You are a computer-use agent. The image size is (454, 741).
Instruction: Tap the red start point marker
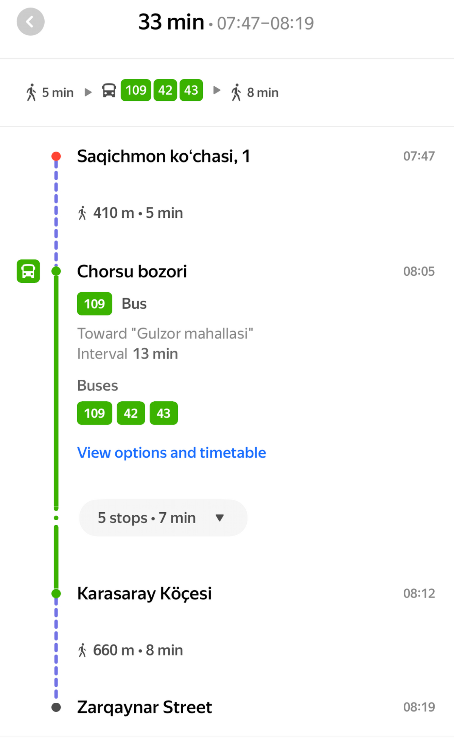click(x=56, y=156)
